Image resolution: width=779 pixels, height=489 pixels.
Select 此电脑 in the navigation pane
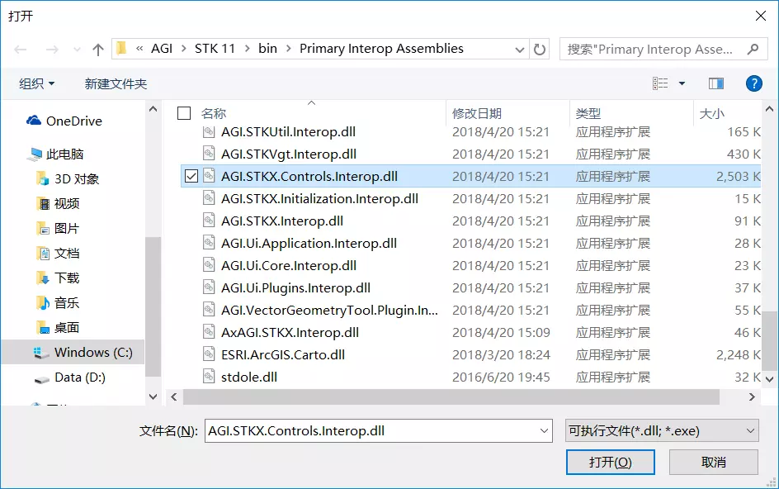tap(55, 154)
